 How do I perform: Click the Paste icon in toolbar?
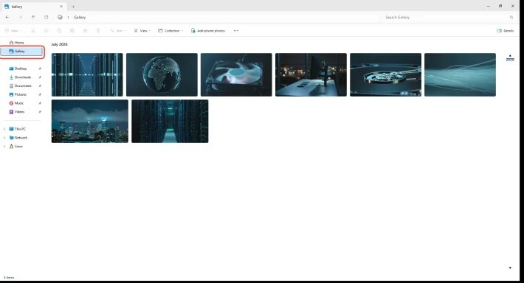click(59, 31)
